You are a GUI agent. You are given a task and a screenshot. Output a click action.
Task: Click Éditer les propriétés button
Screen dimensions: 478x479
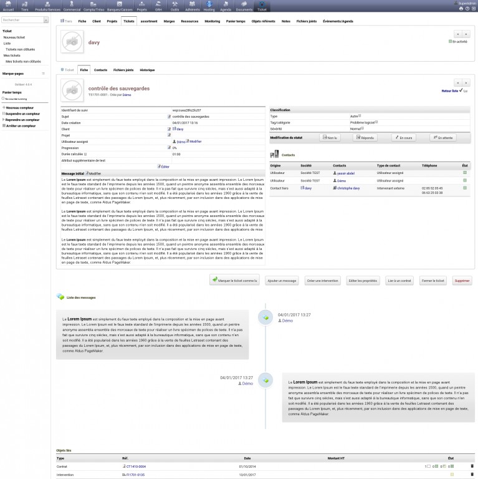click(x=363, y=281)
